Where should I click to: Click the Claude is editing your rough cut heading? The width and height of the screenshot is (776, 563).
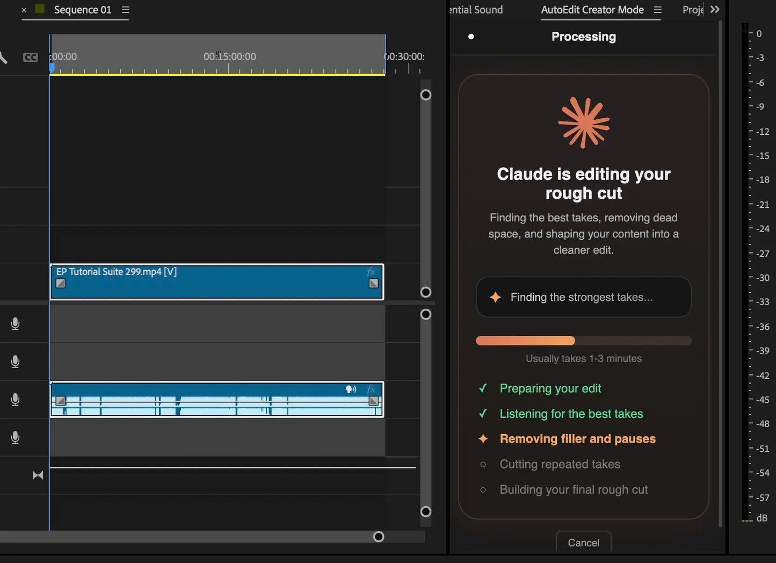(584, 183)
